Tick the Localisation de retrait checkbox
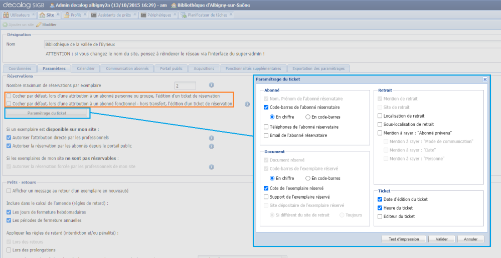The width and height of the screenshot is (501, 258). (x=380, y=115)
